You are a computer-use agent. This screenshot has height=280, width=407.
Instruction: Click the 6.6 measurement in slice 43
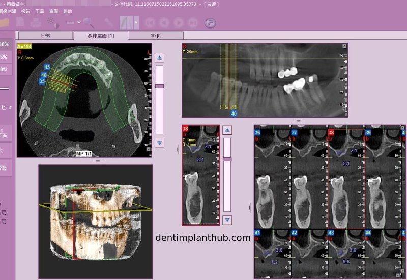coord(346,262)
